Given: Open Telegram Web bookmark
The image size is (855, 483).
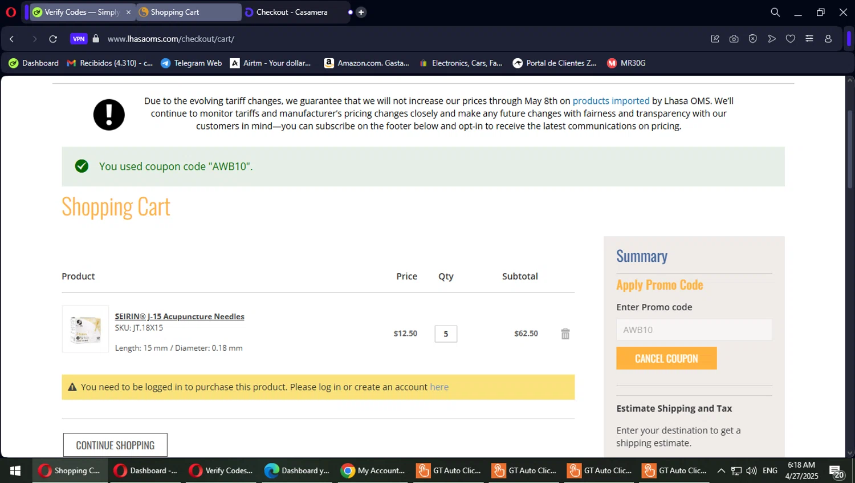Looking at the screenshot, I should [192, 63].
